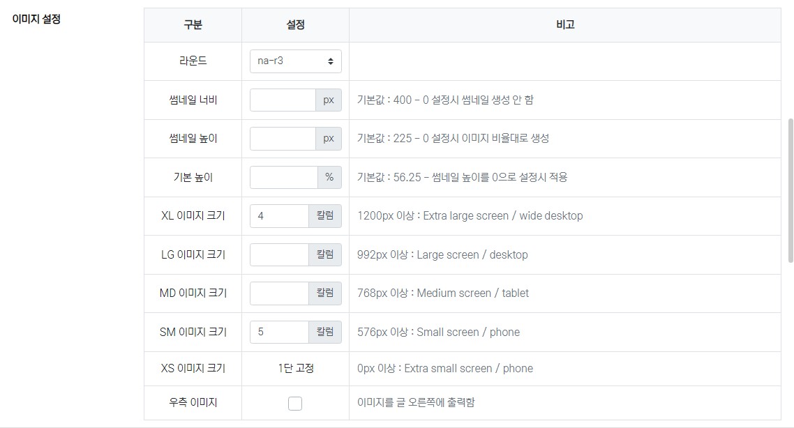Viewport: 794px width, 428px height.
Task: Click the px unit label for 썸네일 너비
Action: (x=329, y=100)
